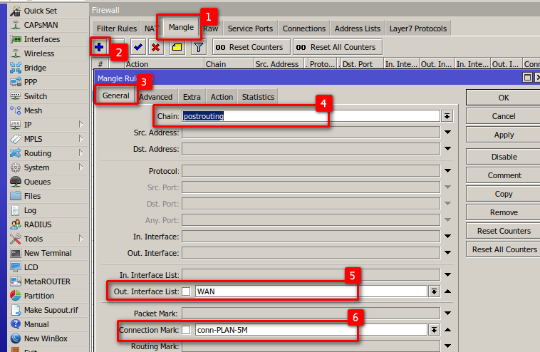Click the blue checkmark enable rule icon

137,47
